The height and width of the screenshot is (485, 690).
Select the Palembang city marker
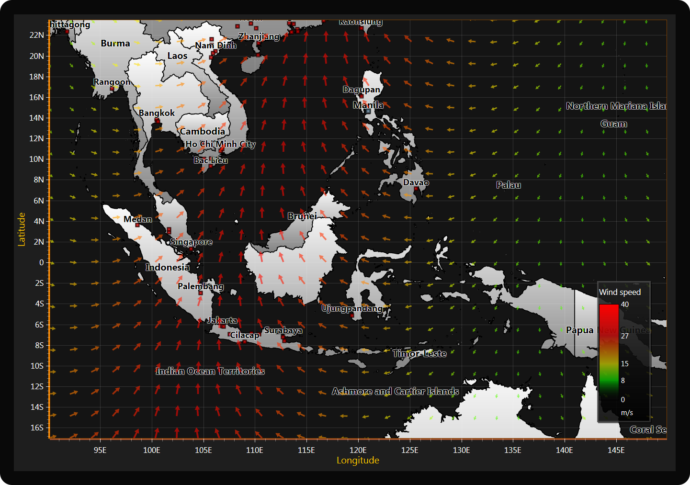point(201,293)
